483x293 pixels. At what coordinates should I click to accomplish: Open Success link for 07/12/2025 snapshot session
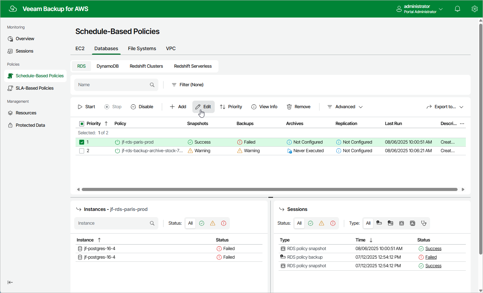click(x=433, y=266)
